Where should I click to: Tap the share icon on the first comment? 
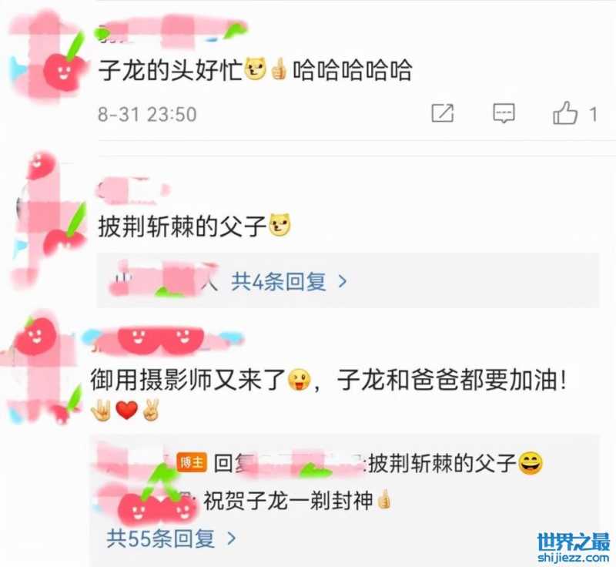442,113
